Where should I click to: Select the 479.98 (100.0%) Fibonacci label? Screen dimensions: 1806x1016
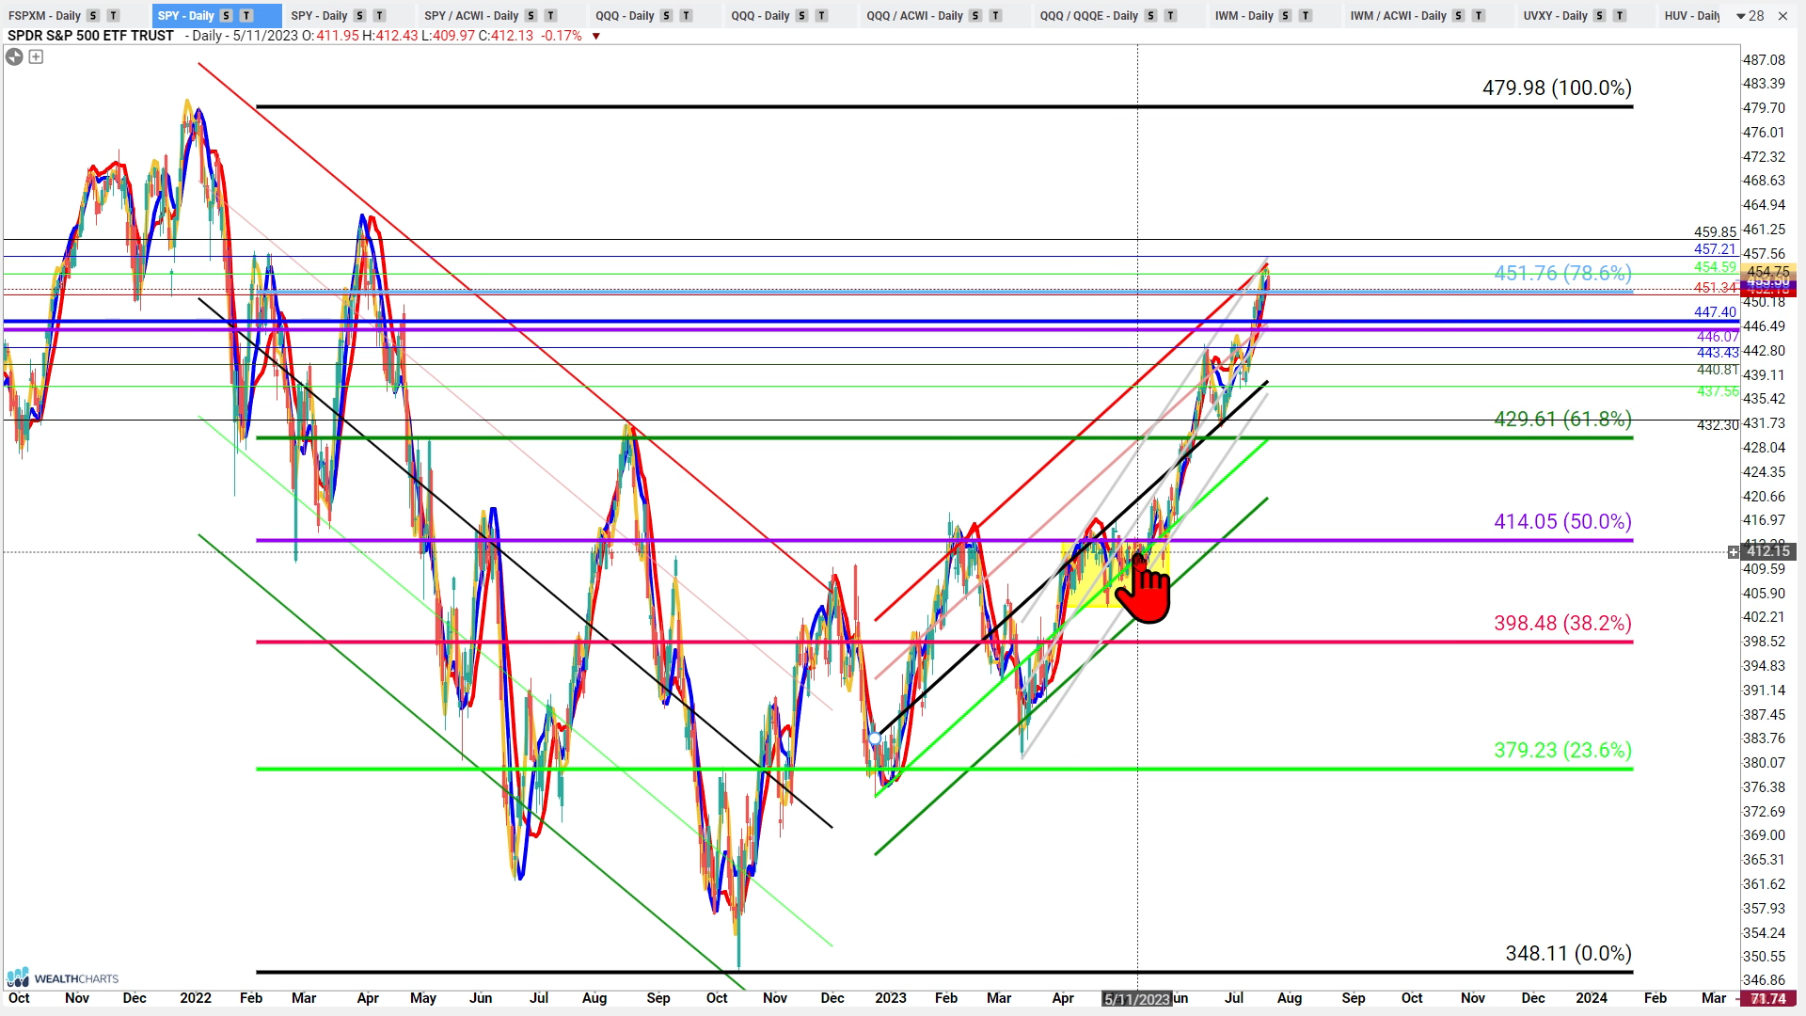[1557, 87]
